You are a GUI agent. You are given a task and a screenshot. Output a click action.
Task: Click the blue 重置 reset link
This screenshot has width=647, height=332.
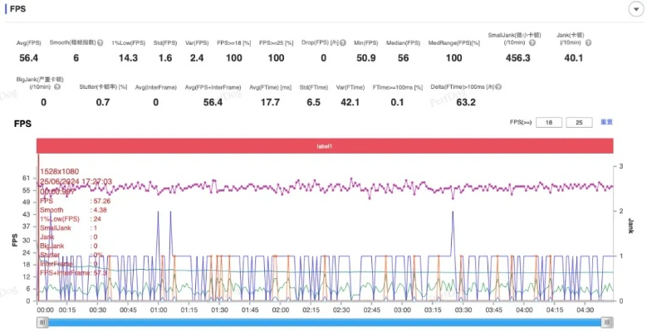[x=606, y=122]
